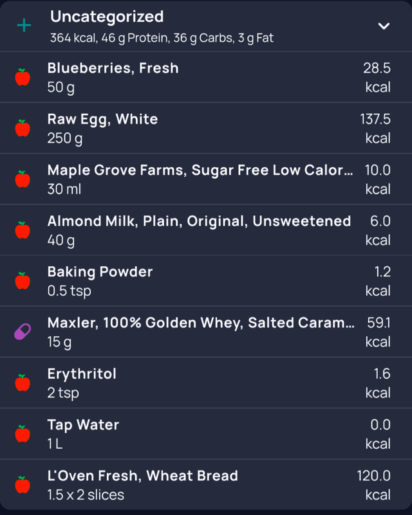Open the Tap Water 1 L entry

[193, 433]
